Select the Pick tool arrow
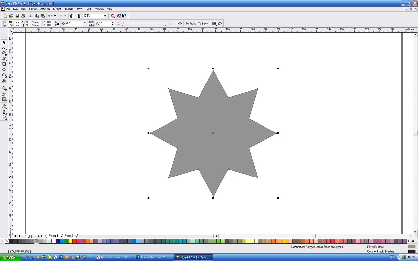418x261 pixels. coord(4,42)
